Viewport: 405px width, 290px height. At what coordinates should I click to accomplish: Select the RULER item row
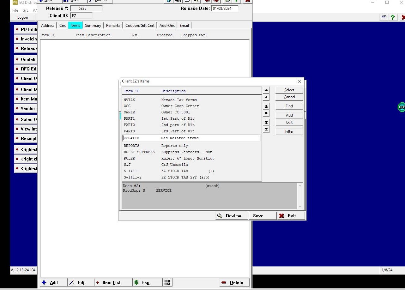[x=192, y=158]
